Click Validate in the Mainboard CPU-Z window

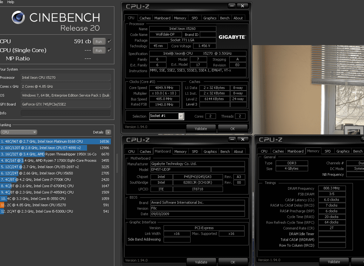tap(201, 262)
